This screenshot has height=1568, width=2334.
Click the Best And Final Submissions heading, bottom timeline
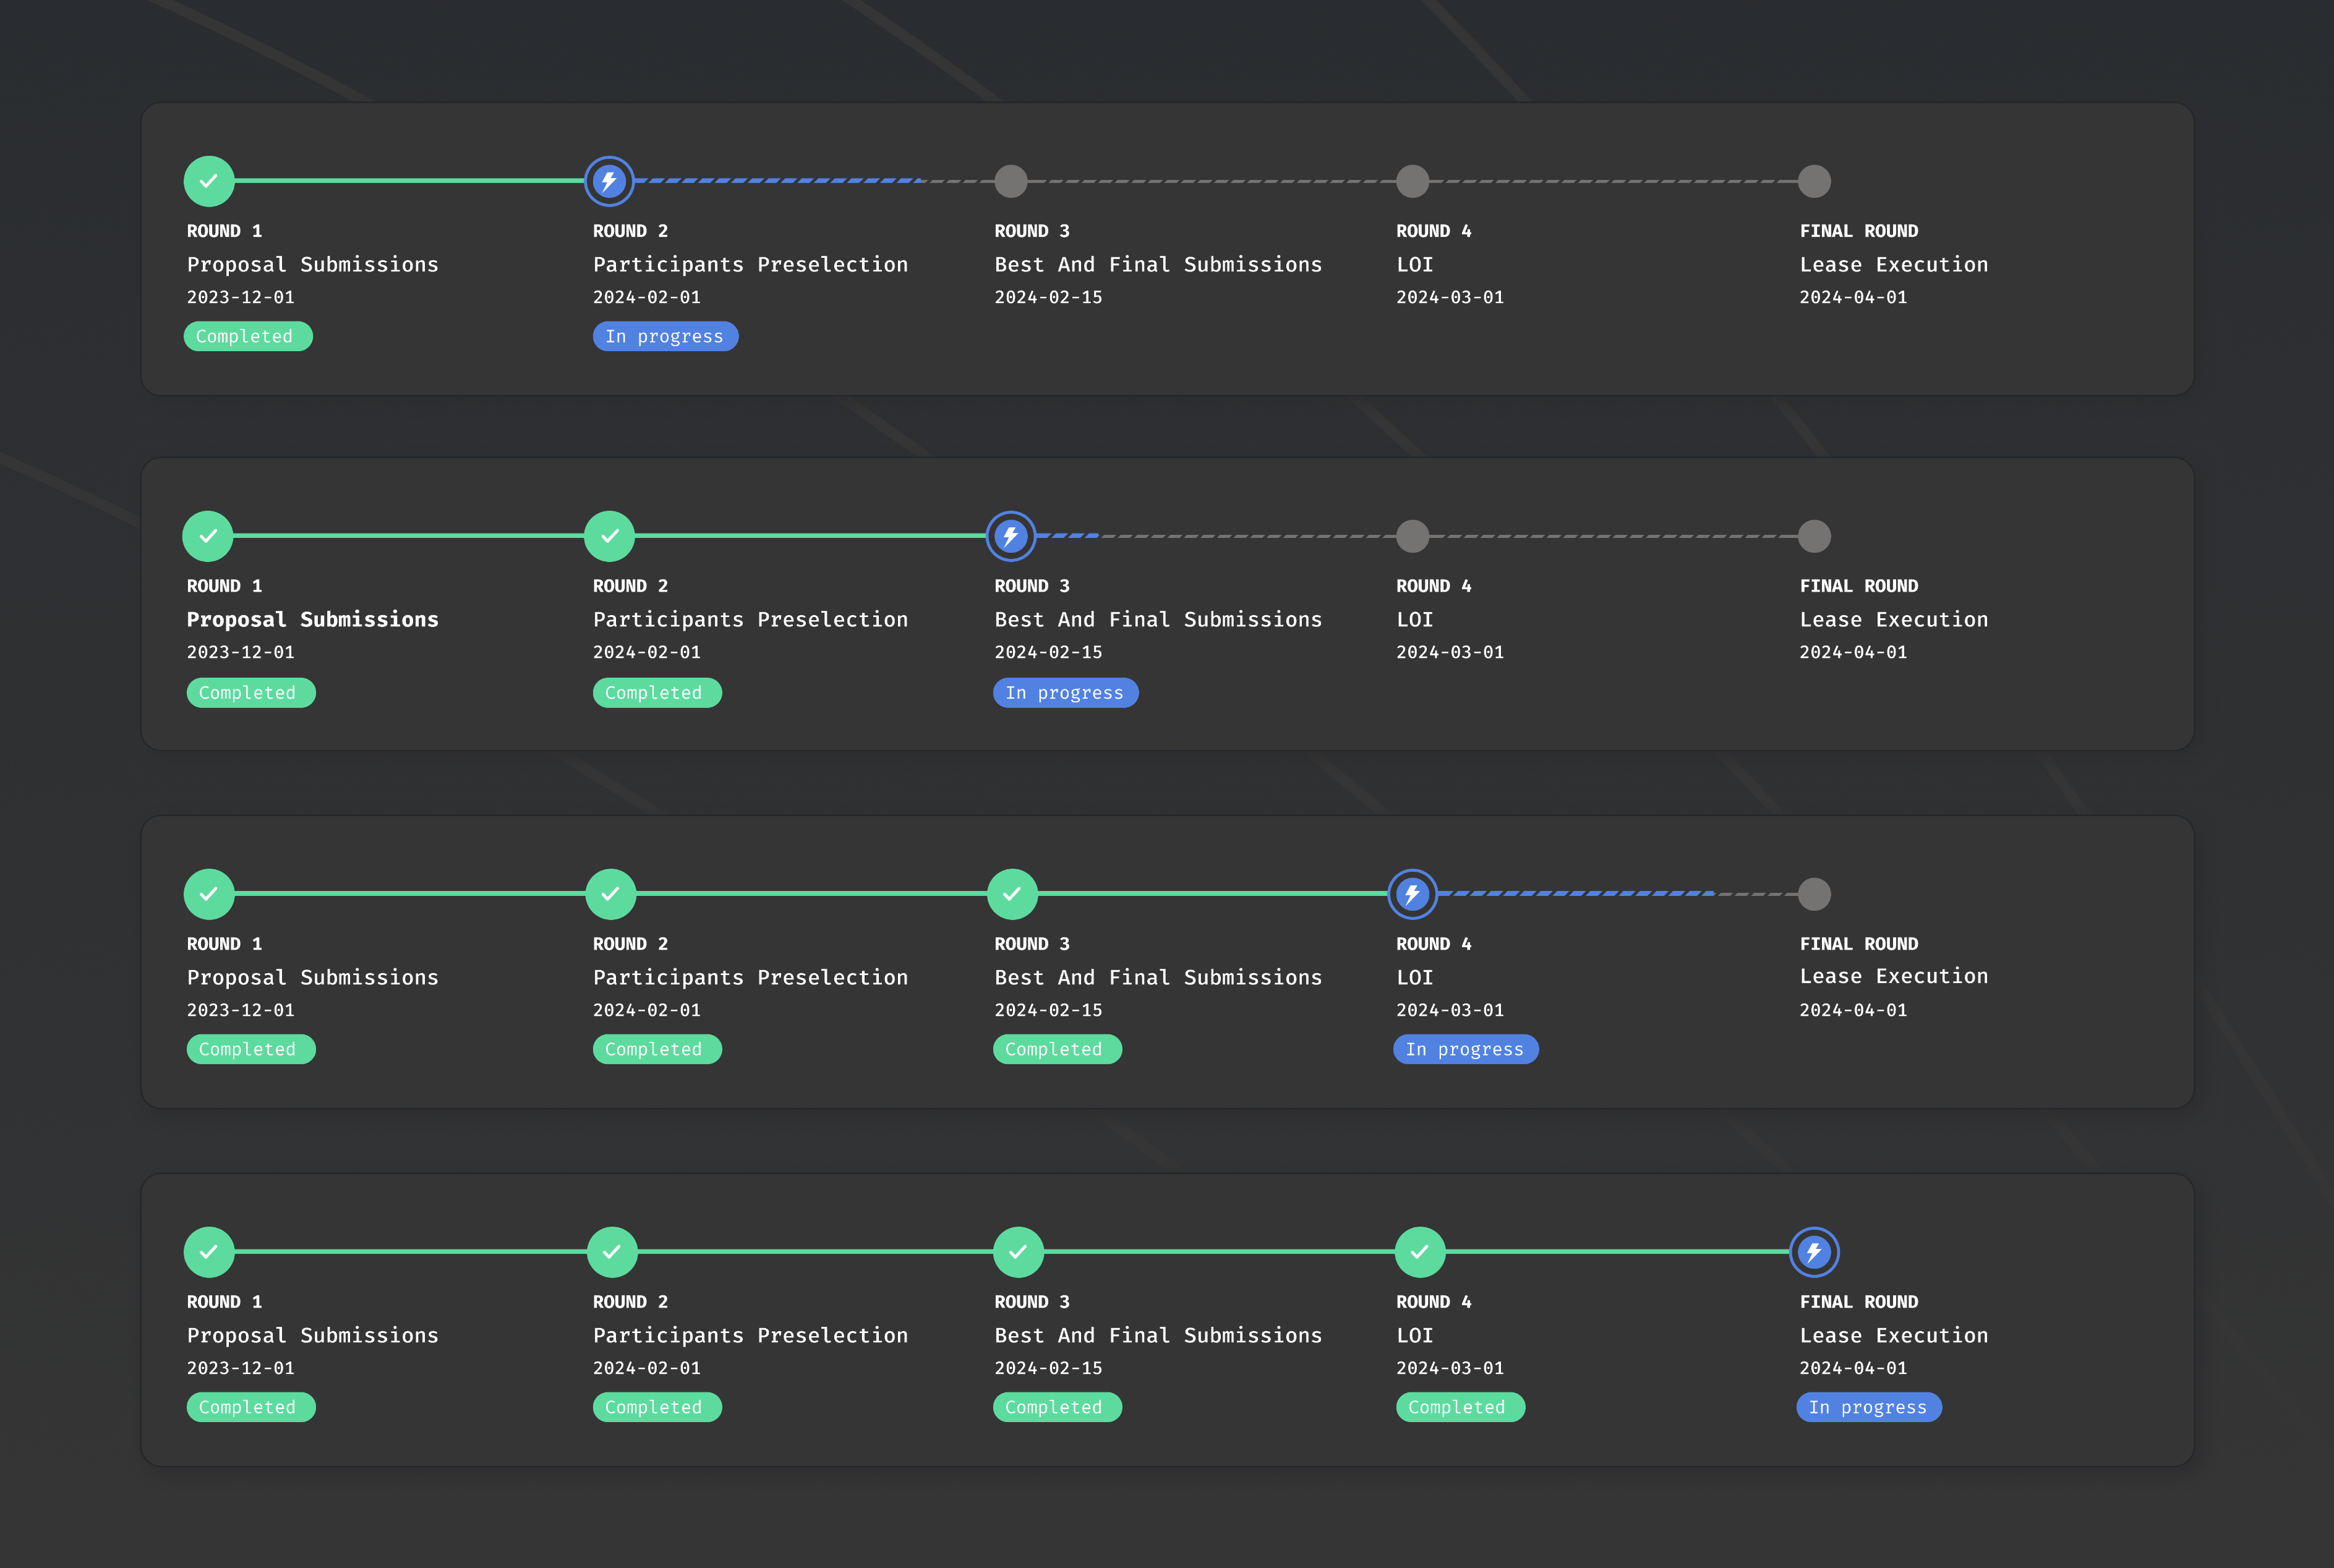pyautogui.click(x=1158, y=1335)
